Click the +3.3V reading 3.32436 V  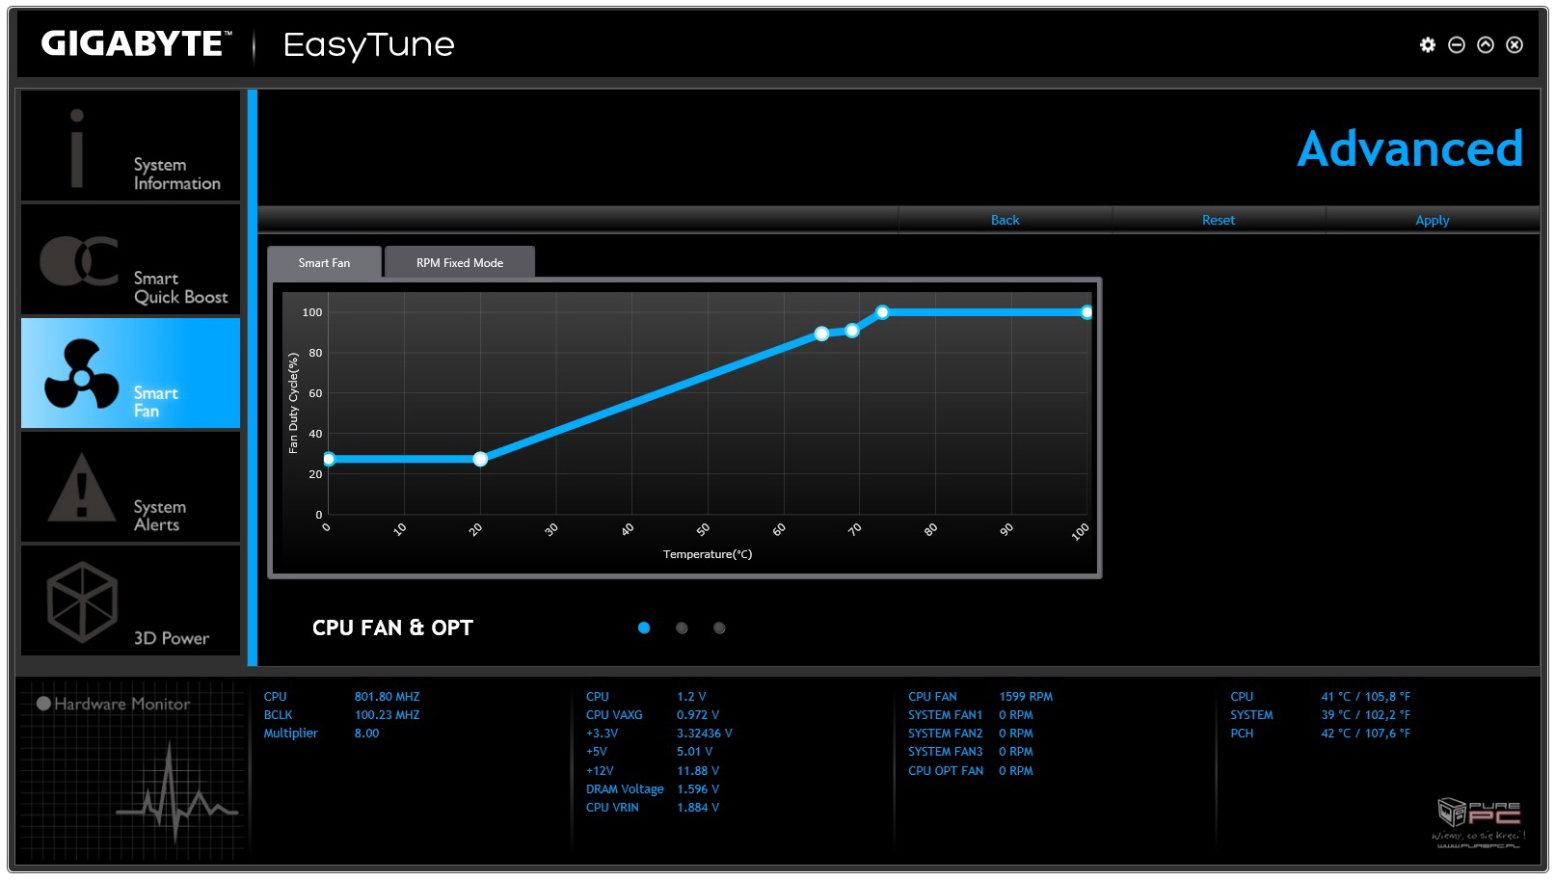(705, 733)
